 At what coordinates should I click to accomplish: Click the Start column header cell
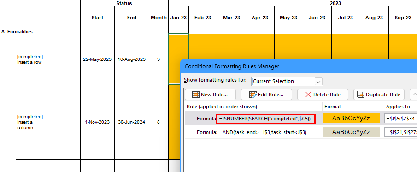tap(97, 18)
